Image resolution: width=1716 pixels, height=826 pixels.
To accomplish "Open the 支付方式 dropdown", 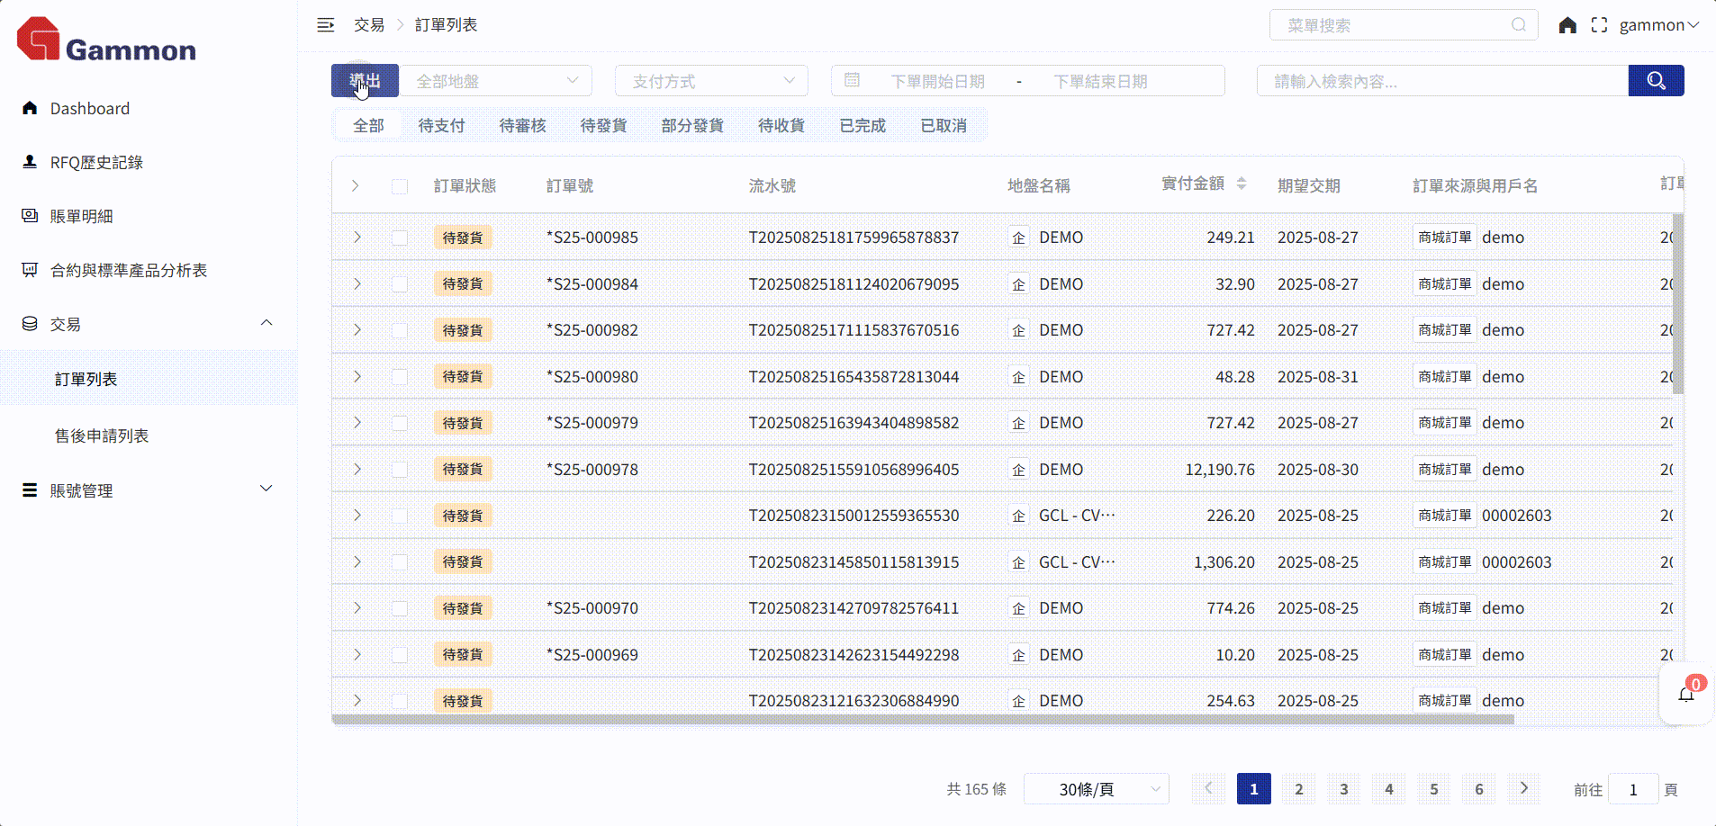I will click(x=711, y=81).
